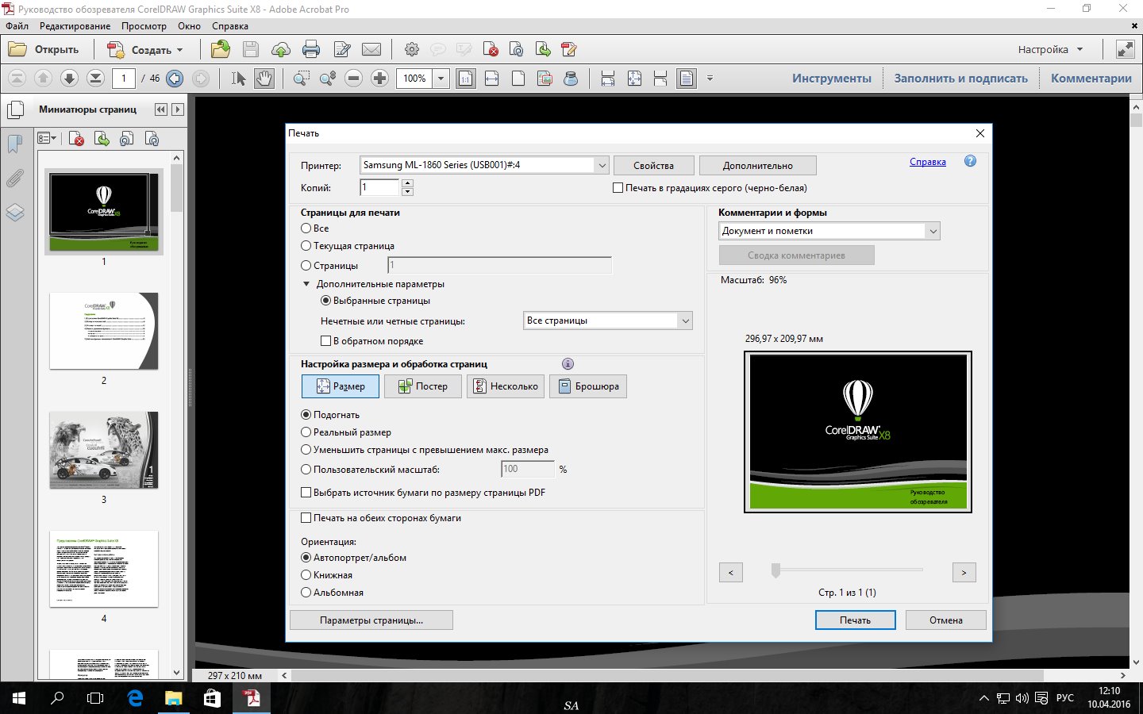
Task: Click the read mode expand icon at top right
Action: [x=1125, y=49]
